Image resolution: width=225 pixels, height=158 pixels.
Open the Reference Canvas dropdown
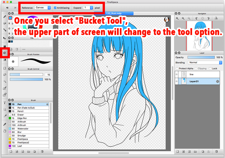(x=42, y=8)
